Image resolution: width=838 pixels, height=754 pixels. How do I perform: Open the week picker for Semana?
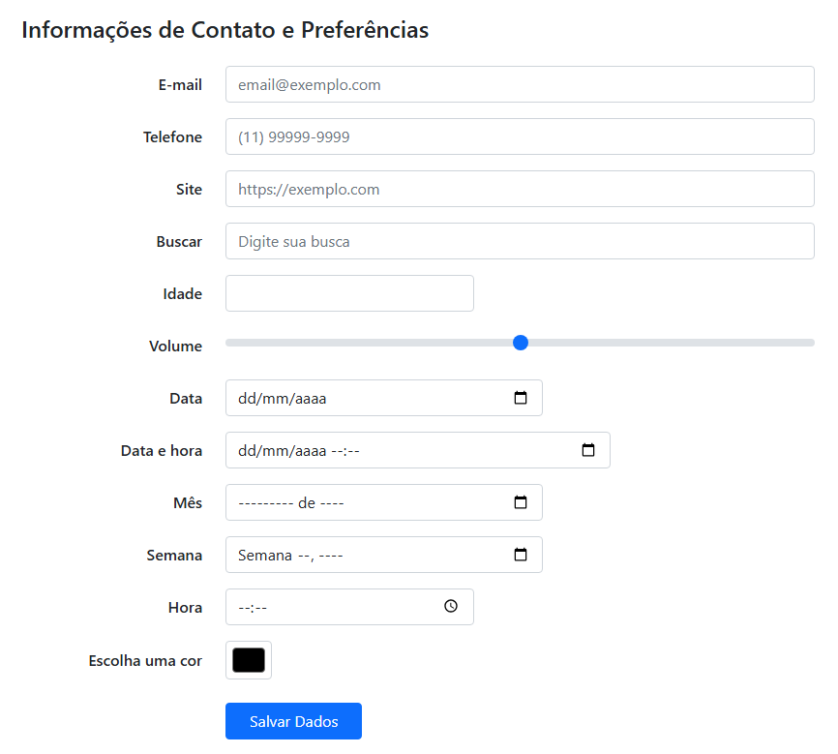click(522, 555)
